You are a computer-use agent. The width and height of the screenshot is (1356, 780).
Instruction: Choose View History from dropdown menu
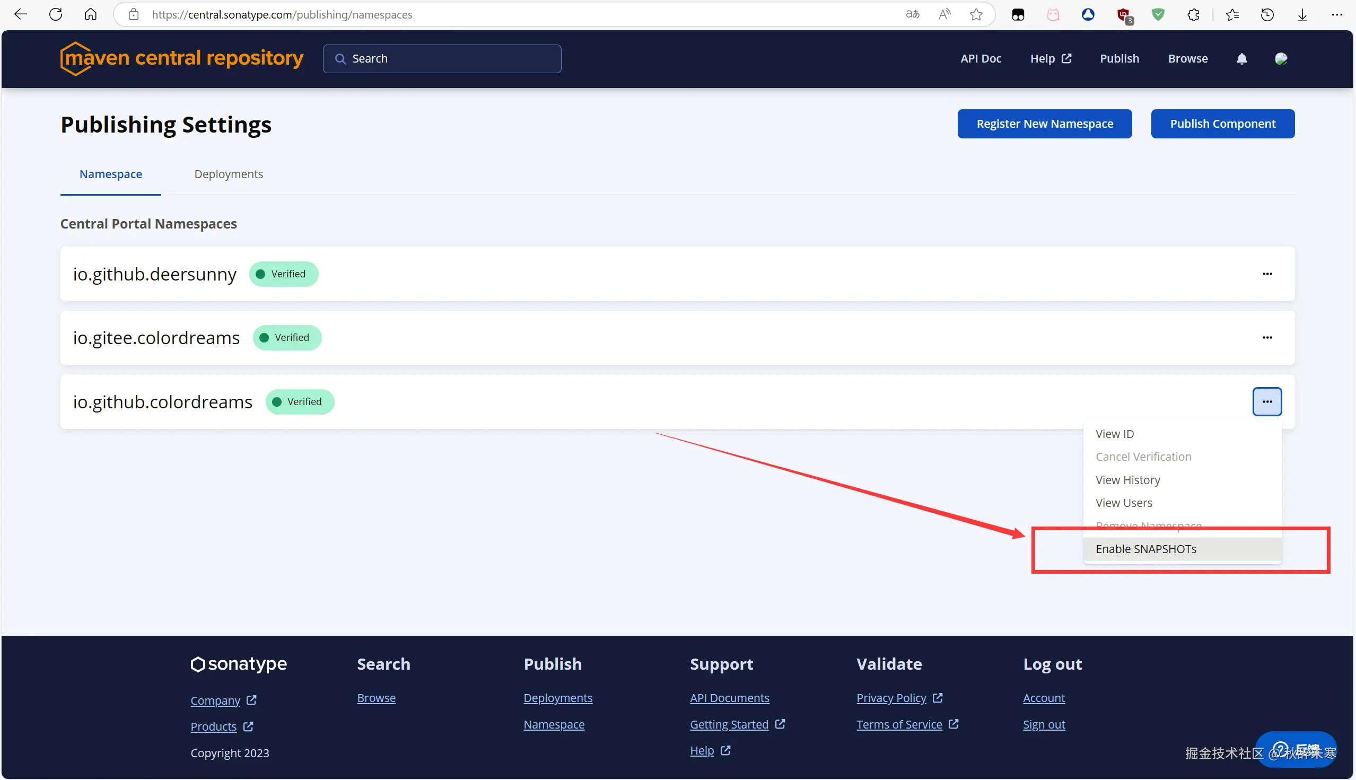pyautogui.click(x=1127, y=480)
